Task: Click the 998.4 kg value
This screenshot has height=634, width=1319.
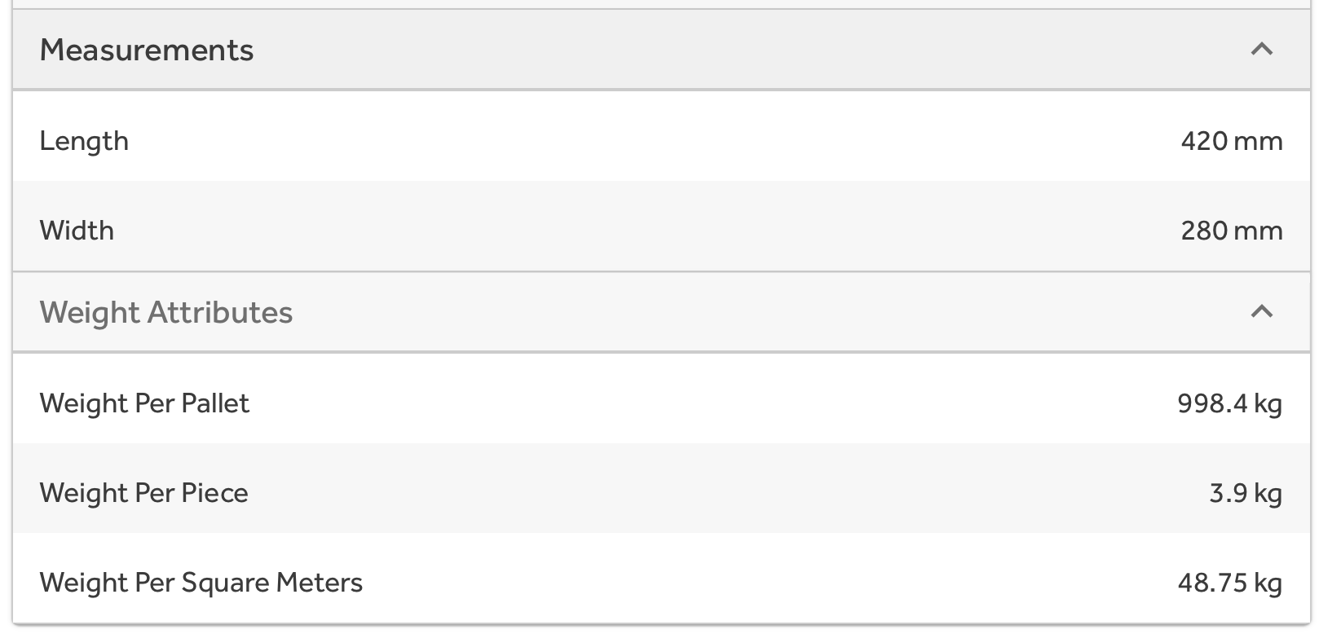Action: [1229, 403]
